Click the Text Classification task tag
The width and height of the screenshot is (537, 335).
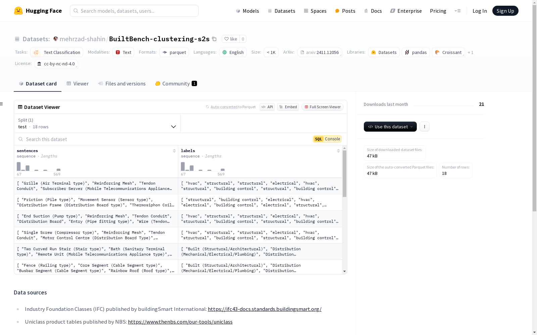click(57, 52)
